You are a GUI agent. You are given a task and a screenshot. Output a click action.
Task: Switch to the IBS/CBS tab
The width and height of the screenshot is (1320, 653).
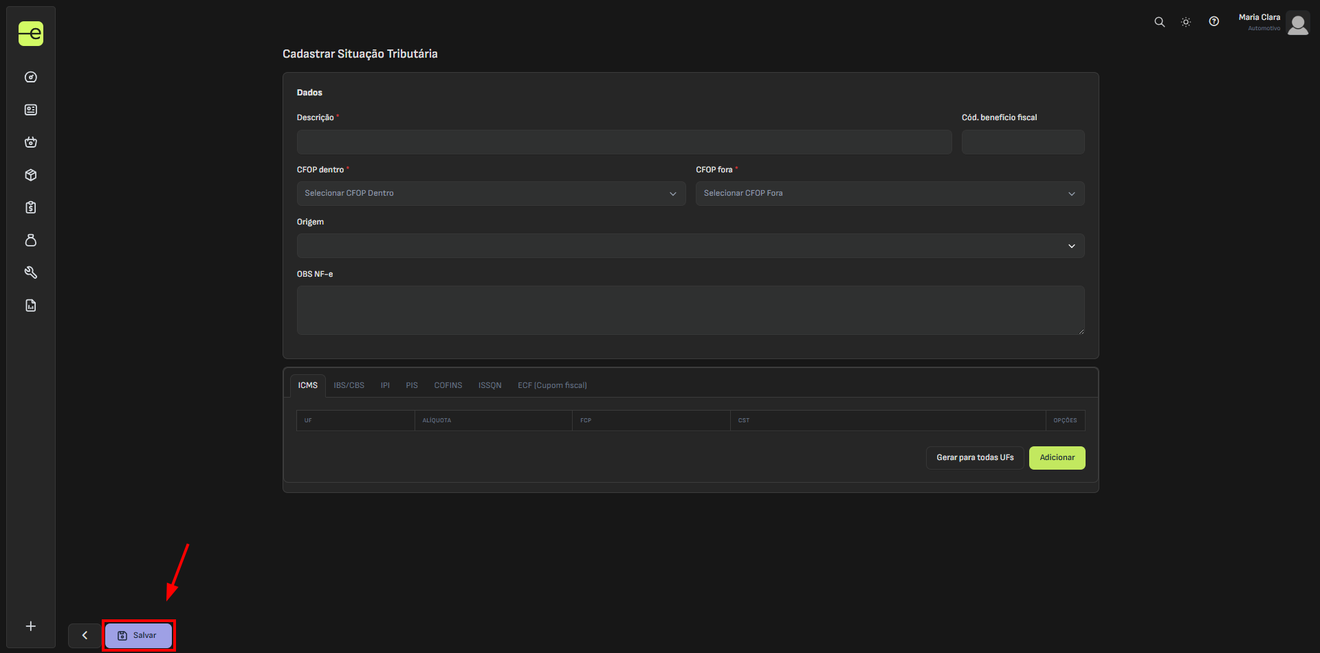(349, 385)
